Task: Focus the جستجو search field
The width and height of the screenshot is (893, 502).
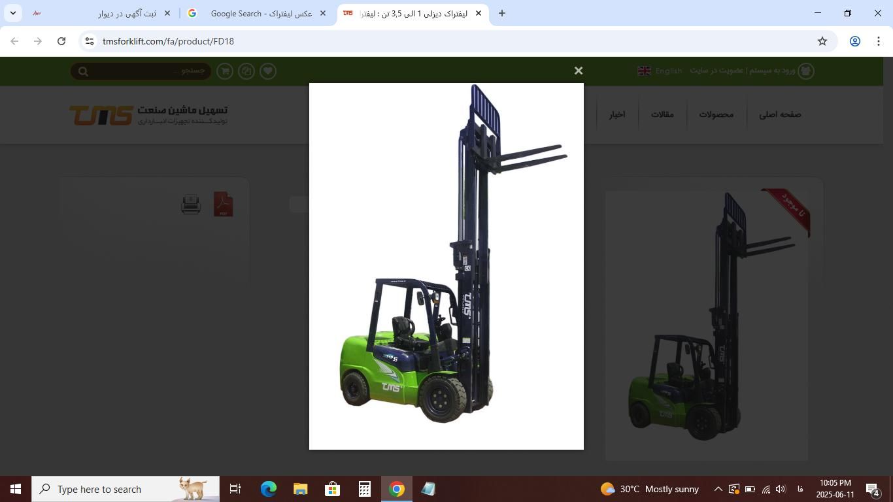Action: [141, 71]
